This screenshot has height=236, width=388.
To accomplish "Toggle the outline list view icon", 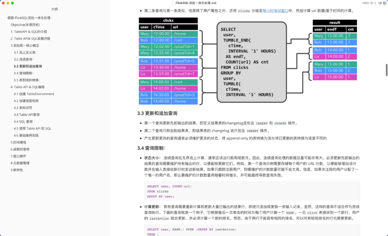I will (380, 3).
